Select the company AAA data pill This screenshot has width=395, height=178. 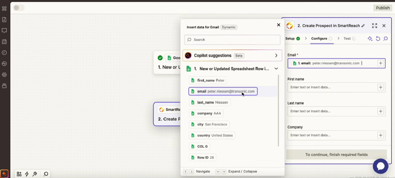click(206, 113)
